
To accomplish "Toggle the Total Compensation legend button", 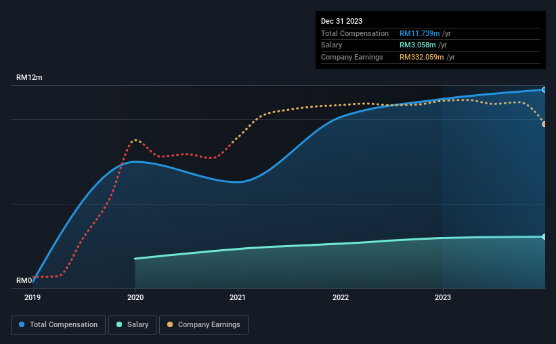I will [x=58, y=325].
